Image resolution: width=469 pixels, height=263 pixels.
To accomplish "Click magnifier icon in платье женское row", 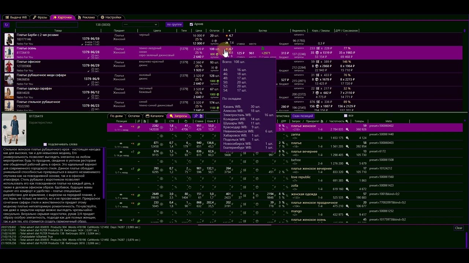I will (347, 129).
